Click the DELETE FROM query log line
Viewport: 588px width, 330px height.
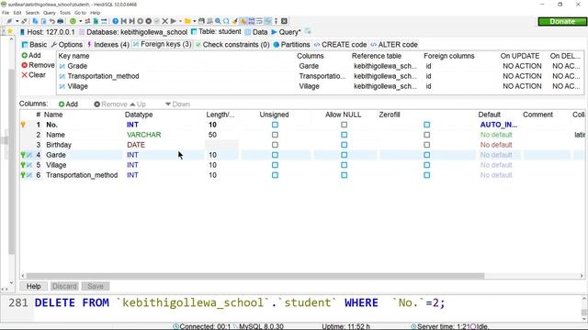pyautogui.click(x=240, y=302)
